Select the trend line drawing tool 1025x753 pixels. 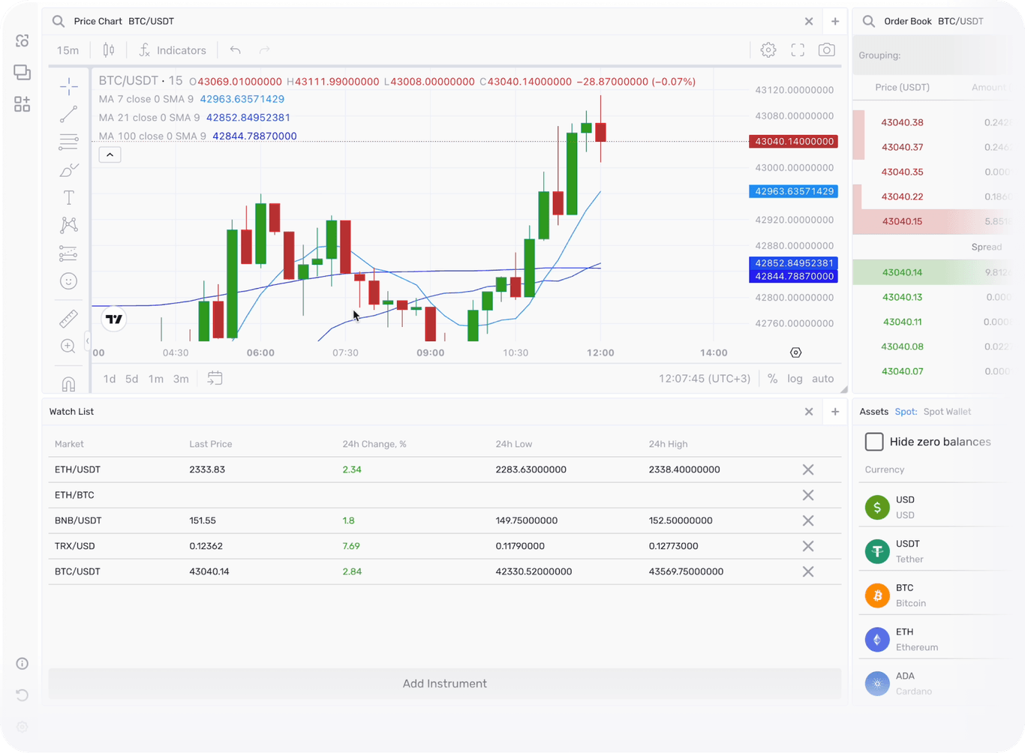tap(68, 114)
